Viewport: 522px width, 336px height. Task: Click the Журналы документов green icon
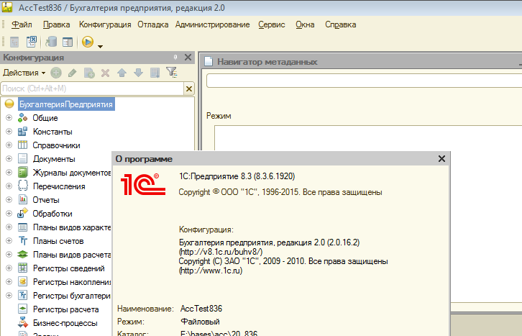tap(22, 172)
